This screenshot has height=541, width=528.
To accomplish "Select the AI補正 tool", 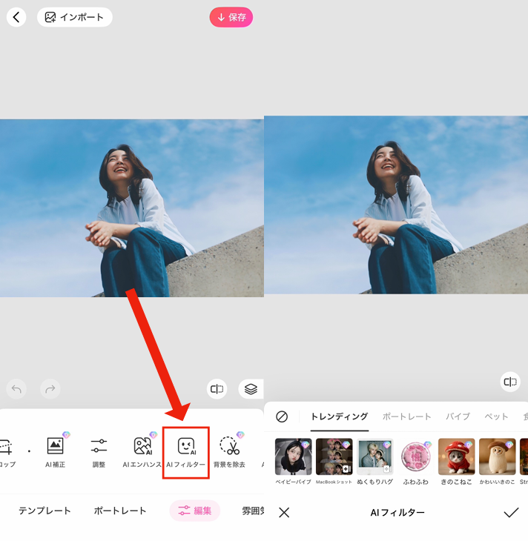I will (x=56, y=451).
